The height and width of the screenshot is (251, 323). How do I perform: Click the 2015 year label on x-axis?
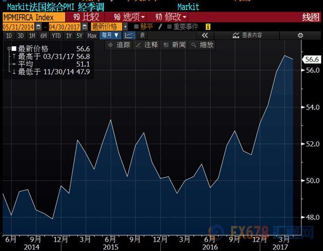tap(111, 247)
